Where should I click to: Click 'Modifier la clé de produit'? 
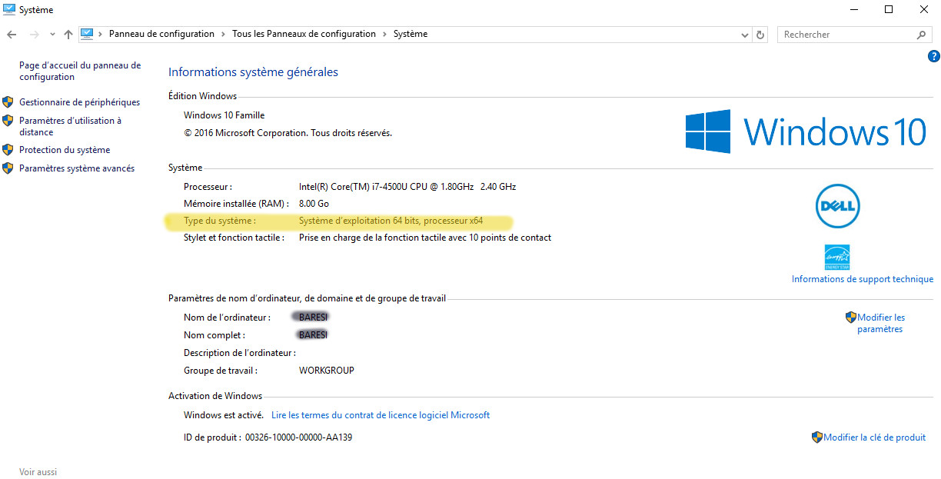pos(874,437)
